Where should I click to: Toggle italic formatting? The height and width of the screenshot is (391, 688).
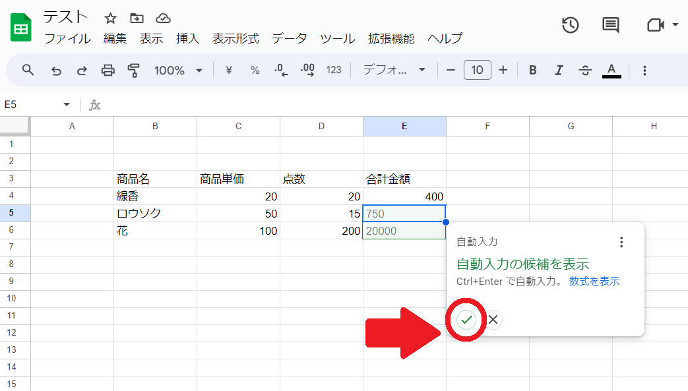coord(559,70)
